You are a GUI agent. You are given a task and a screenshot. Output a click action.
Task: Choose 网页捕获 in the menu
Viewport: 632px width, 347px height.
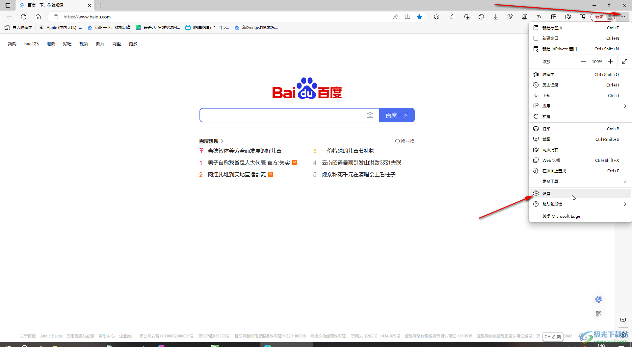click(580, 150)
